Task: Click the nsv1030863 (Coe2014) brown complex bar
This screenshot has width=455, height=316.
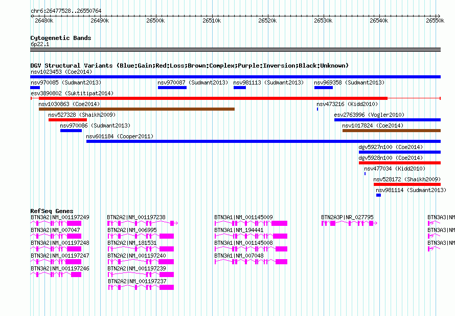Action: click(x=136, y=109)
